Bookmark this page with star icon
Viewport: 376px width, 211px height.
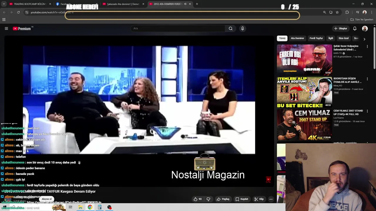tap(337, 12)
